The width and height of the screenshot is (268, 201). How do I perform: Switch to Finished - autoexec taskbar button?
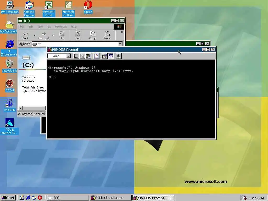pos(110,198)
